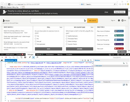Select Houston Texans quiz answer
This screenshot has width=130, height=102.
coord(67,44)
